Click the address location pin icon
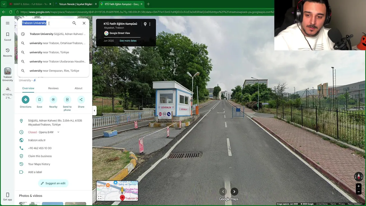Image resolution: width=366 pixels, height=206 pixels. pos(21,121)
